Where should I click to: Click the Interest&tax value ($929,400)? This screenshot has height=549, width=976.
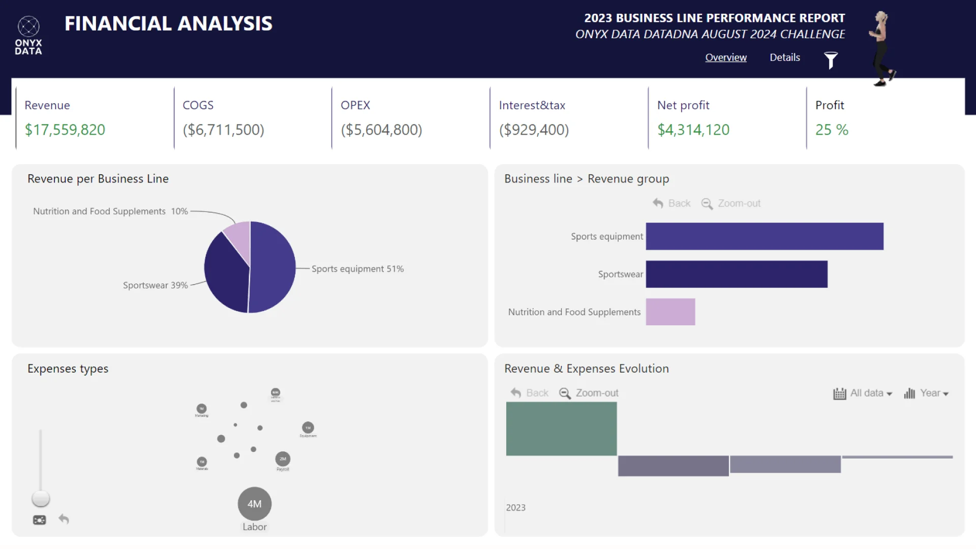534,130
